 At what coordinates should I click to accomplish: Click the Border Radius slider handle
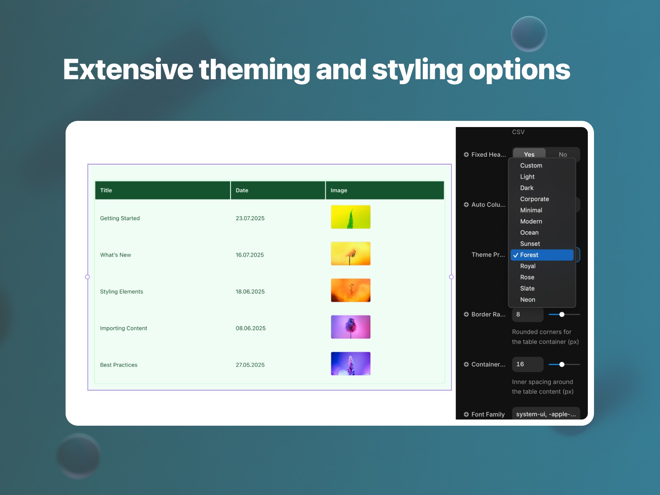[x=562, y=314]
